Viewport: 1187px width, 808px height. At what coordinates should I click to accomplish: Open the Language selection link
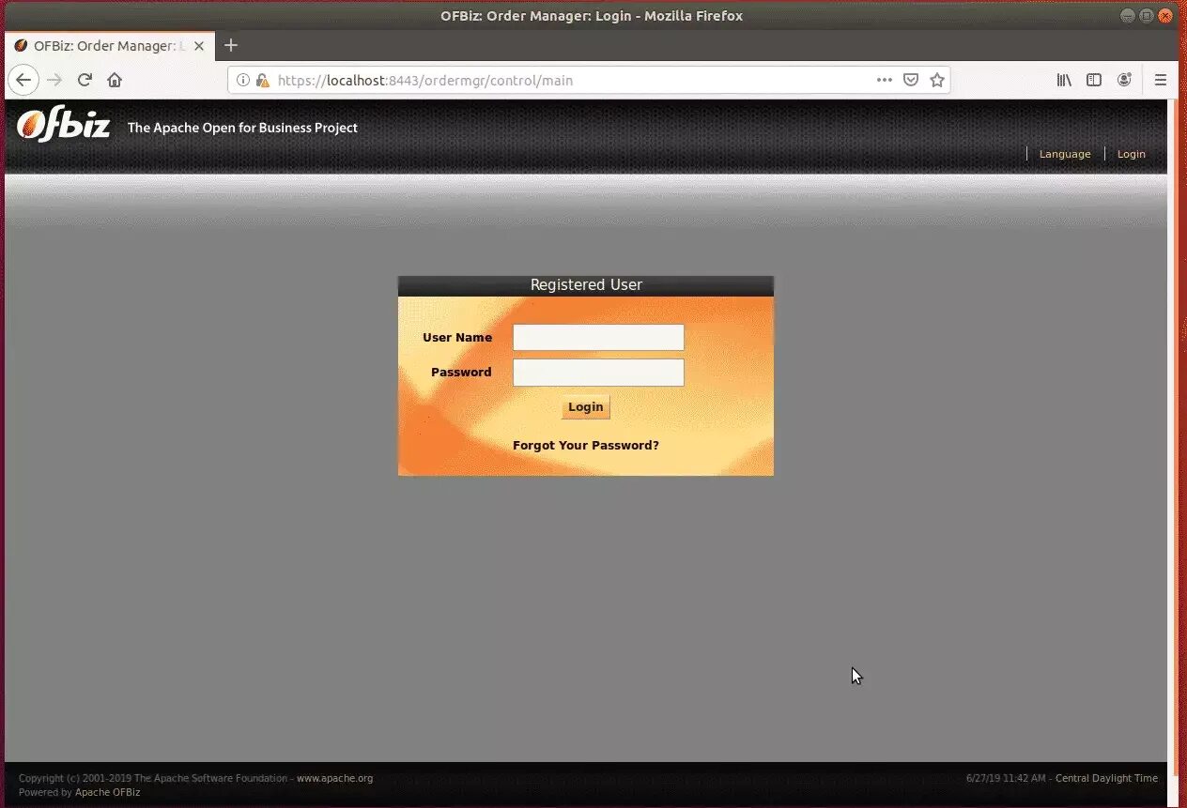click(1065, 153)
